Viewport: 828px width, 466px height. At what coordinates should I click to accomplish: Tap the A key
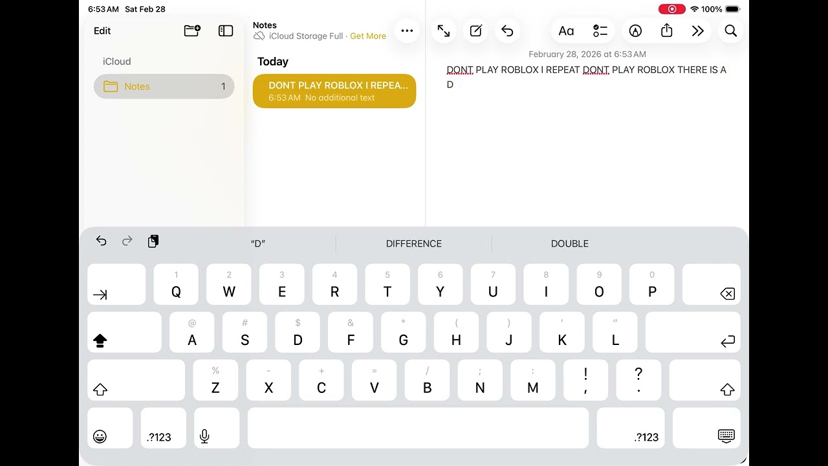pos(192,332)
